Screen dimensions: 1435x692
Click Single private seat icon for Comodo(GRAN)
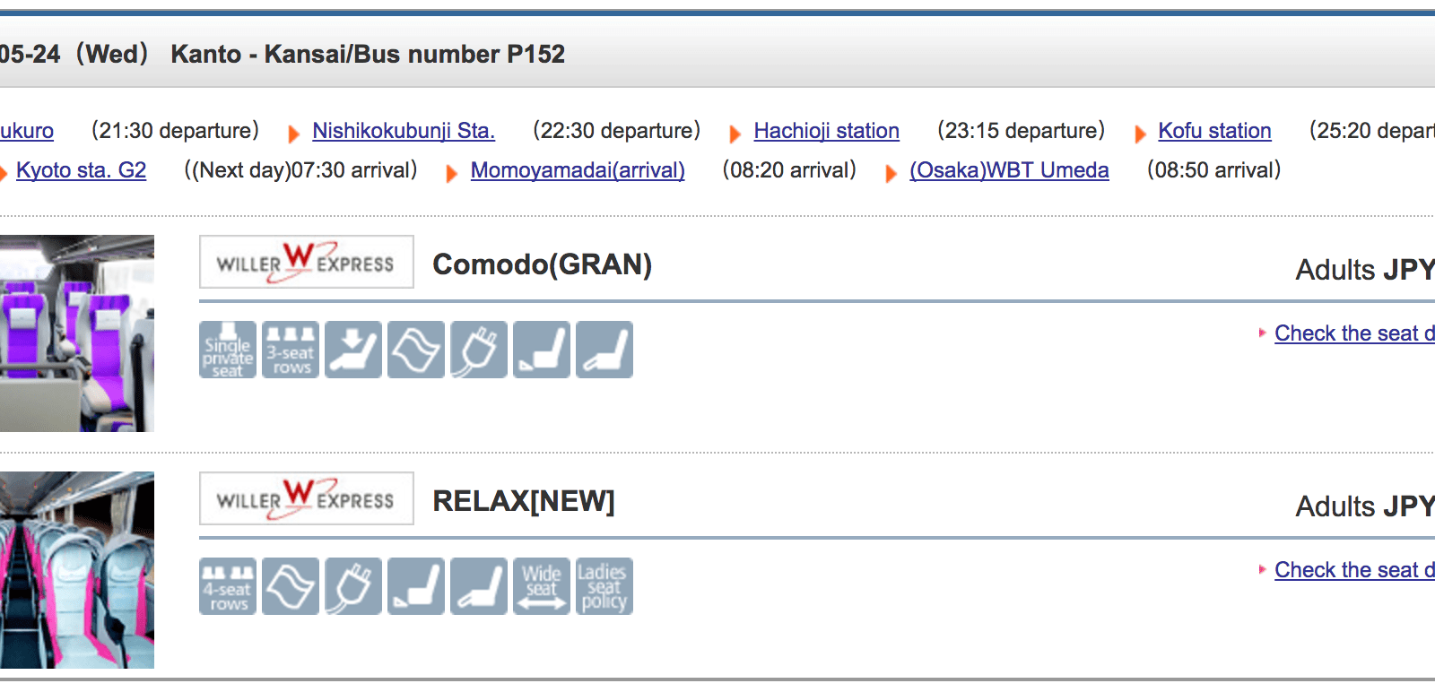click(x=228, y=350)
